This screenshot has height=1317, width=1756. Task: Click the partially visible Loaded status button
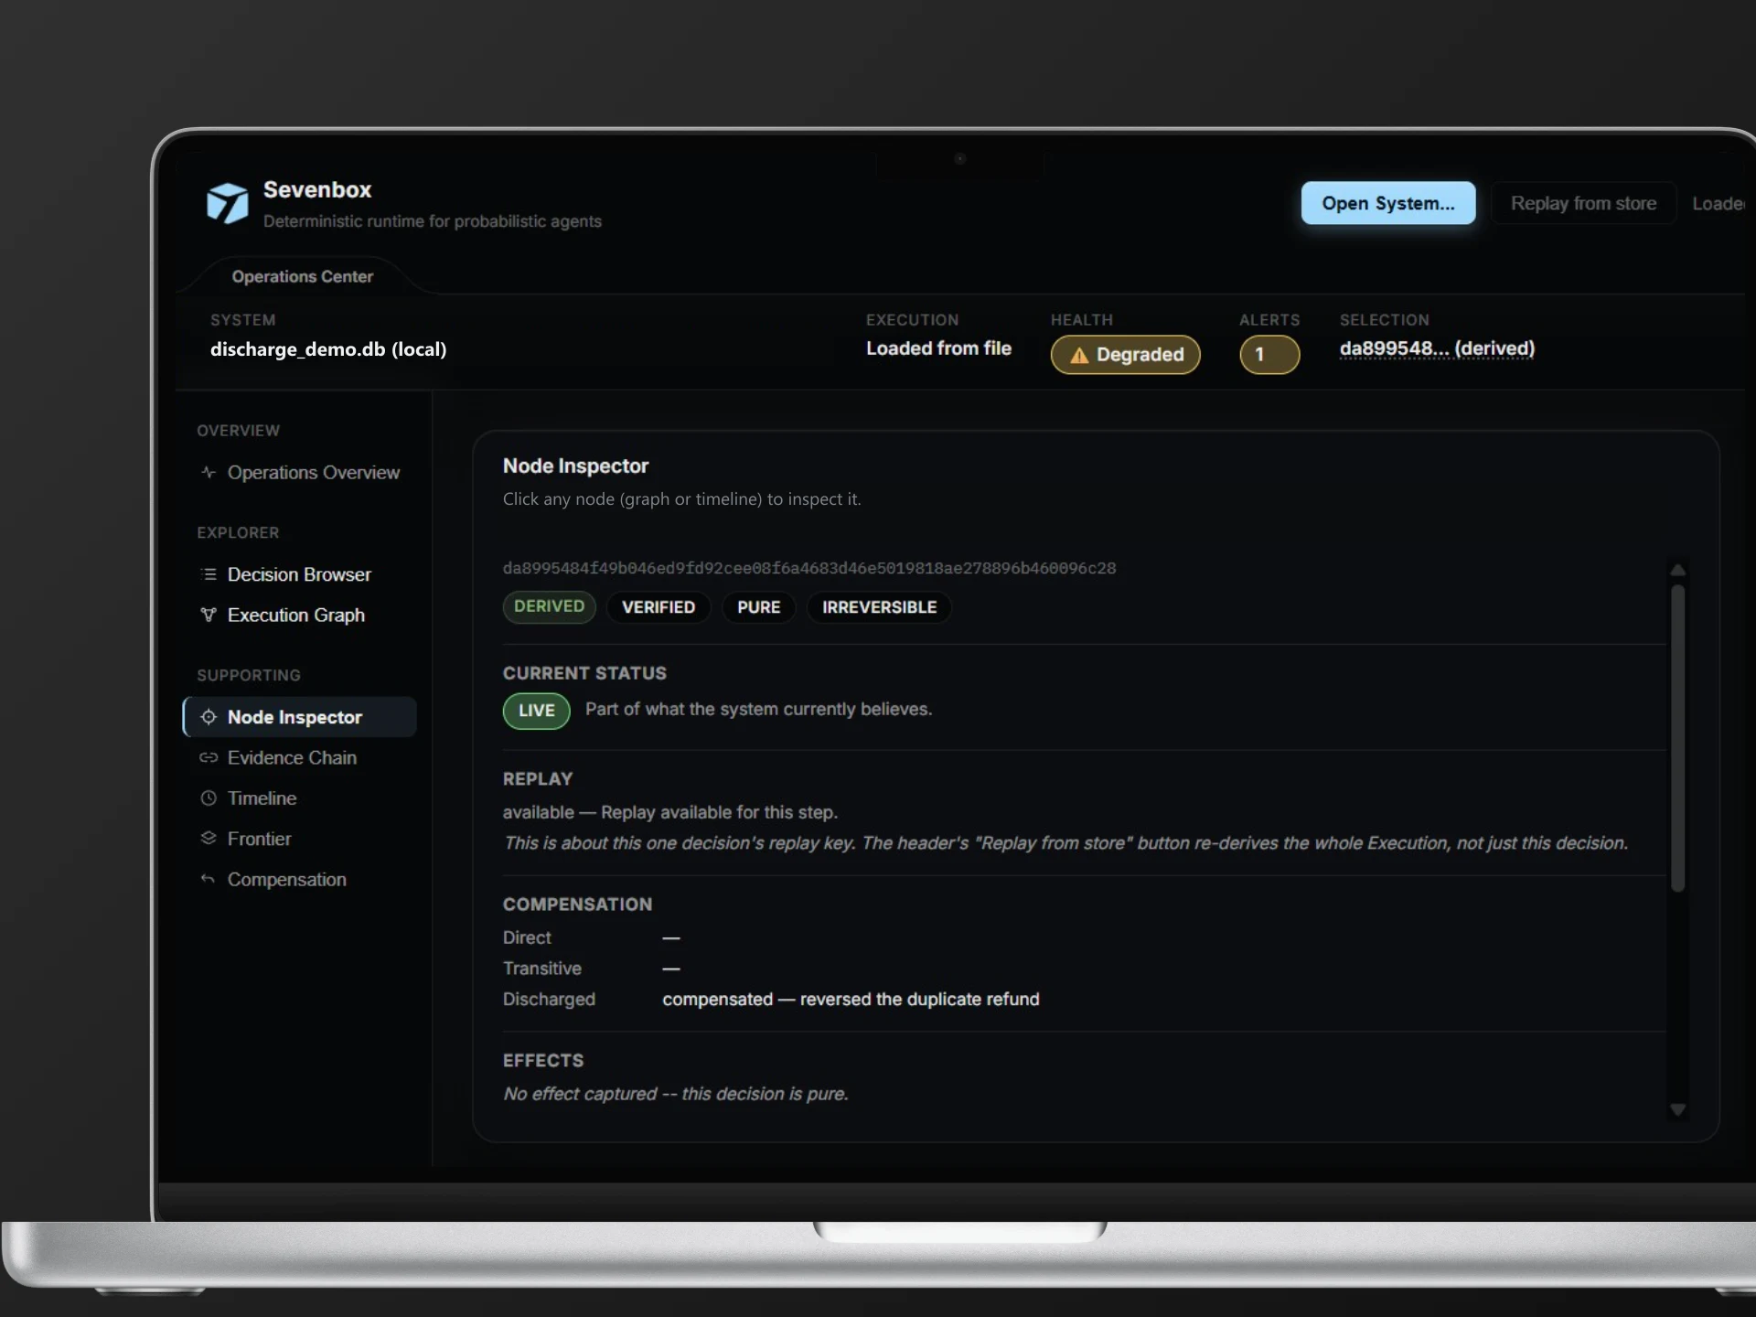[1718, 203]
